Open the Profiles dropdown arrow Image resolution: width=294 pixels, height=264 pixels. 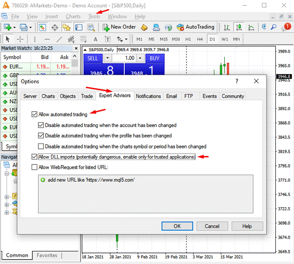(31, 28)
